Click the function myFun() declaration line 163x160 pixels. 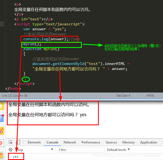(41, 49)
